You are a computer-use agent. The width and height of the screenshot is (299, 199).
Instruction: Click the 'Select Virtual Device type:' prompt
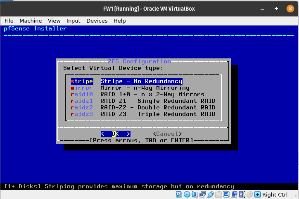[x=113, y=68]
